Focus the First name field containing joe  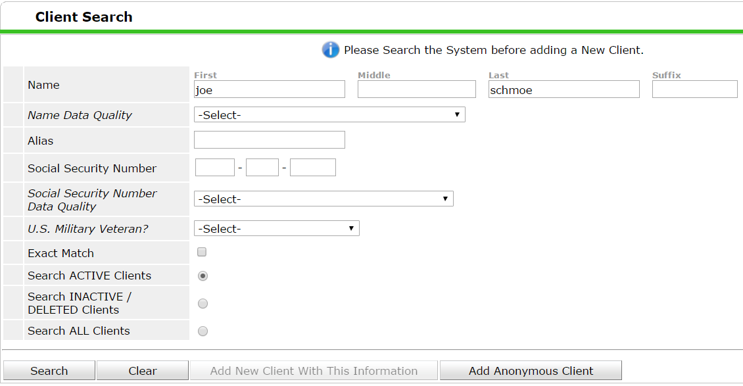click(270, 89)
